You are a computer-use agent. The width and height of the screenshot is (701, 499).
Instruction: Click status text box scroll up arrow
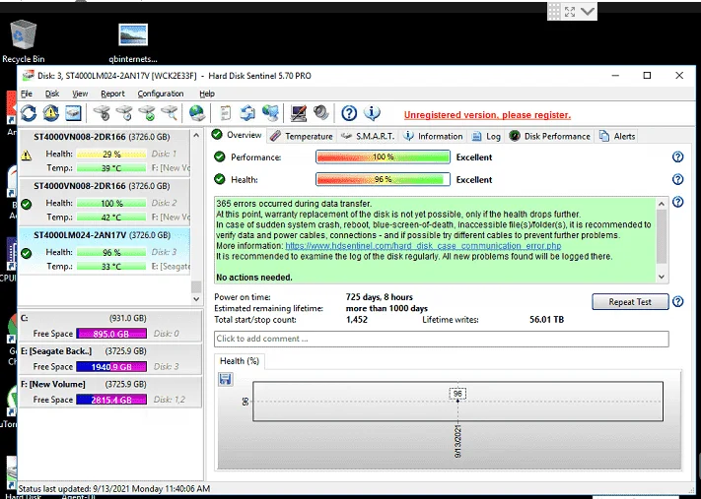click(663, 204)
